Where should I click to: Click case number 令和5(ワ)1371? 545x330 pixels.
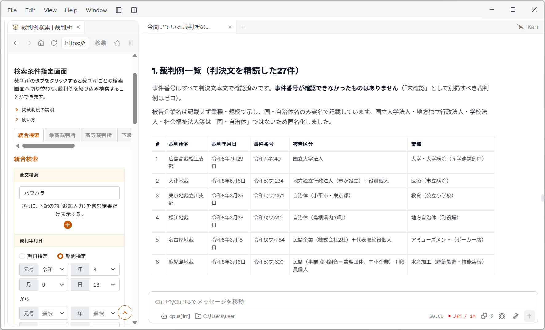(269, 196)
